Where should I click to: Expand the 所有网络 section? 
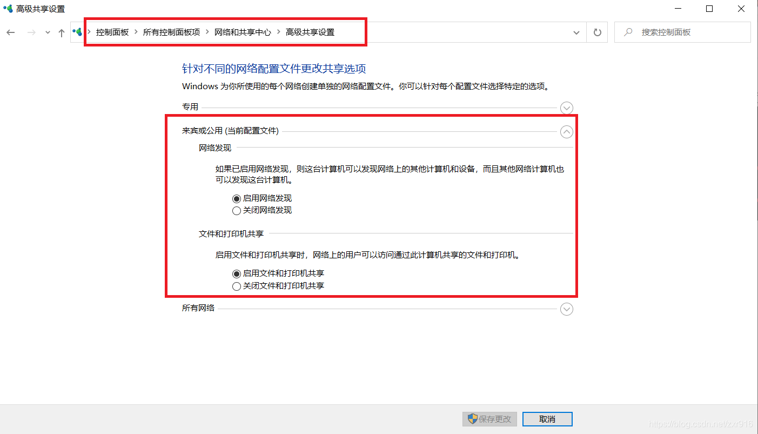[x=566, y=309]
